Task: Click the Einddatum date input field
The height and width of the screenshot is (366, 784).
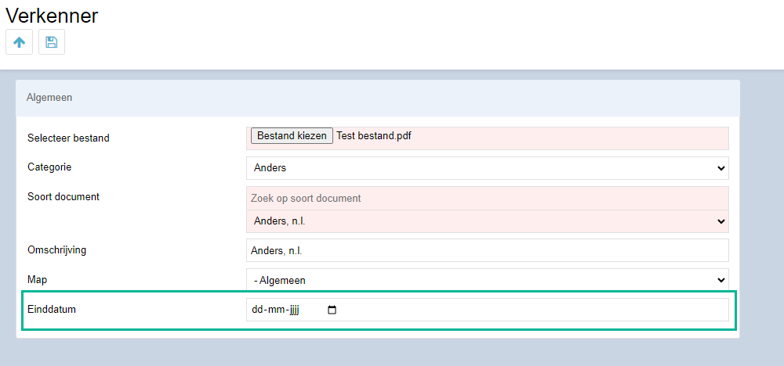Action: 488,310
